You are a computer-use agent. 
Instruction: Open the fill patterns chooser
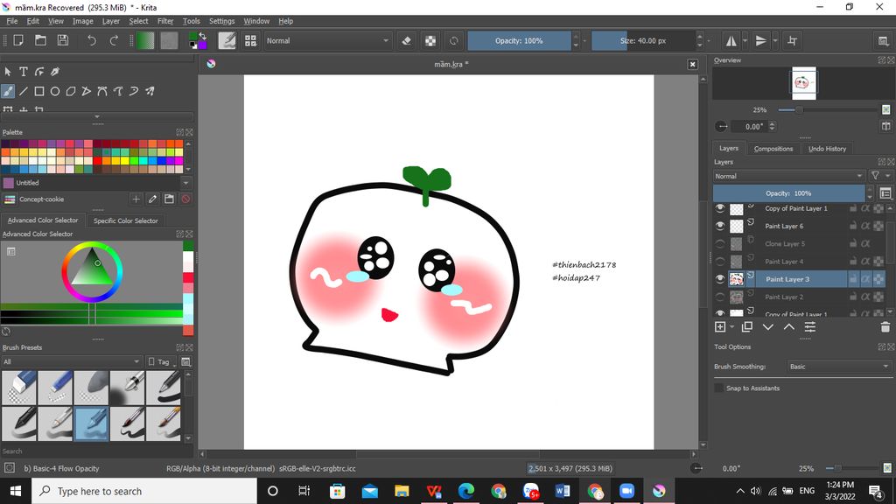click(x=169, y=40)
